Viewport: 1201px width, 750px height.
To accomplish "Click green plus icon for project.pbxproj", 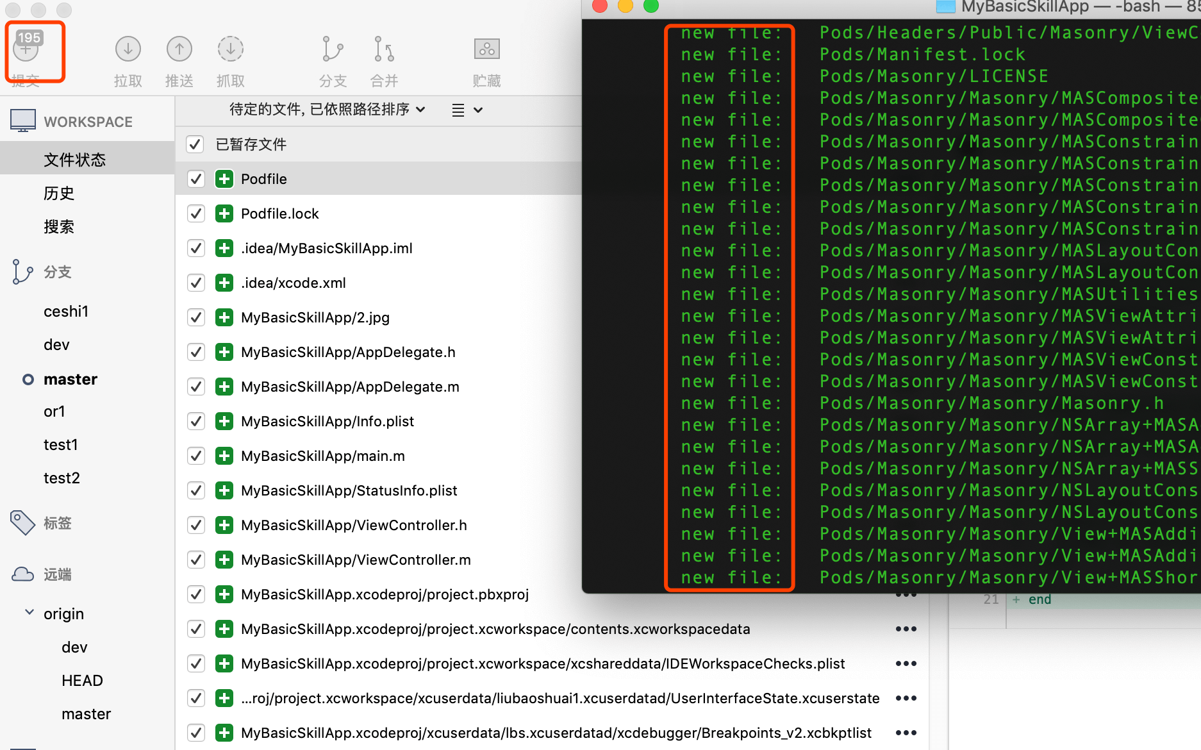I will [224, 594].
